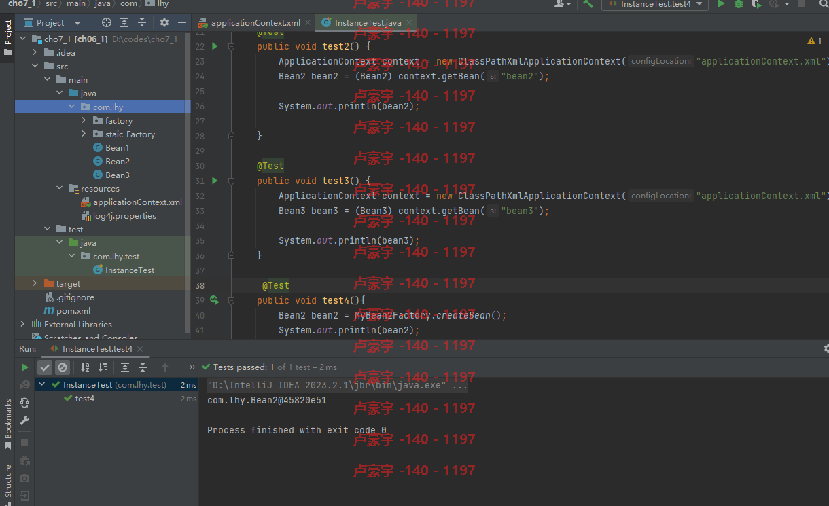Toggle auto-test rerun icon in Run panel
The width and height of the screenshot is (829, 506).
24,403
